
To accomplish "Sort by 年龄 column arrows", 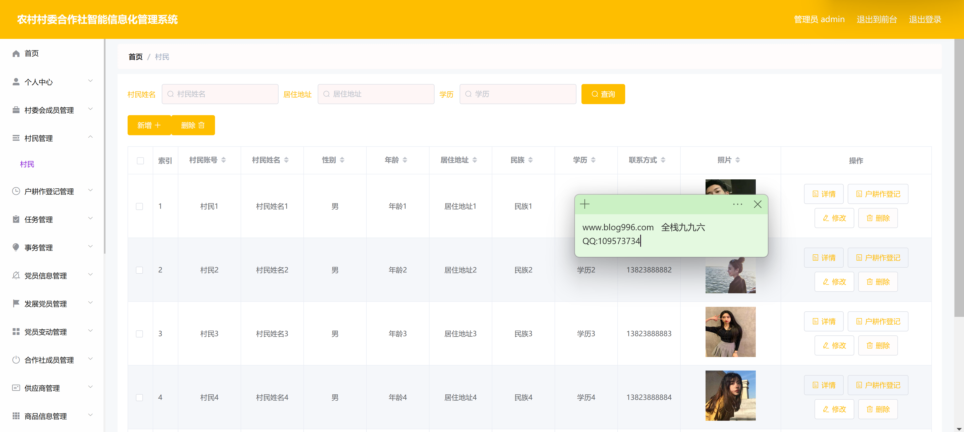I will pos(405,160).
